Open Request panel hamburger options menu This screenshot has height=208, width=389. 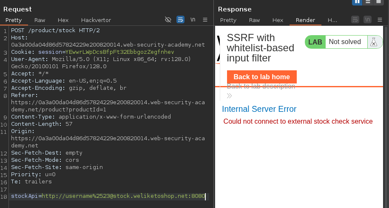205,20
